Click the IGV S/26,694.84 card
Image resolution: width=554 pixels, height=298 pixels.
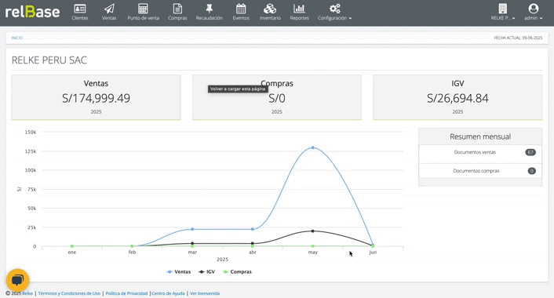[457, 97]
